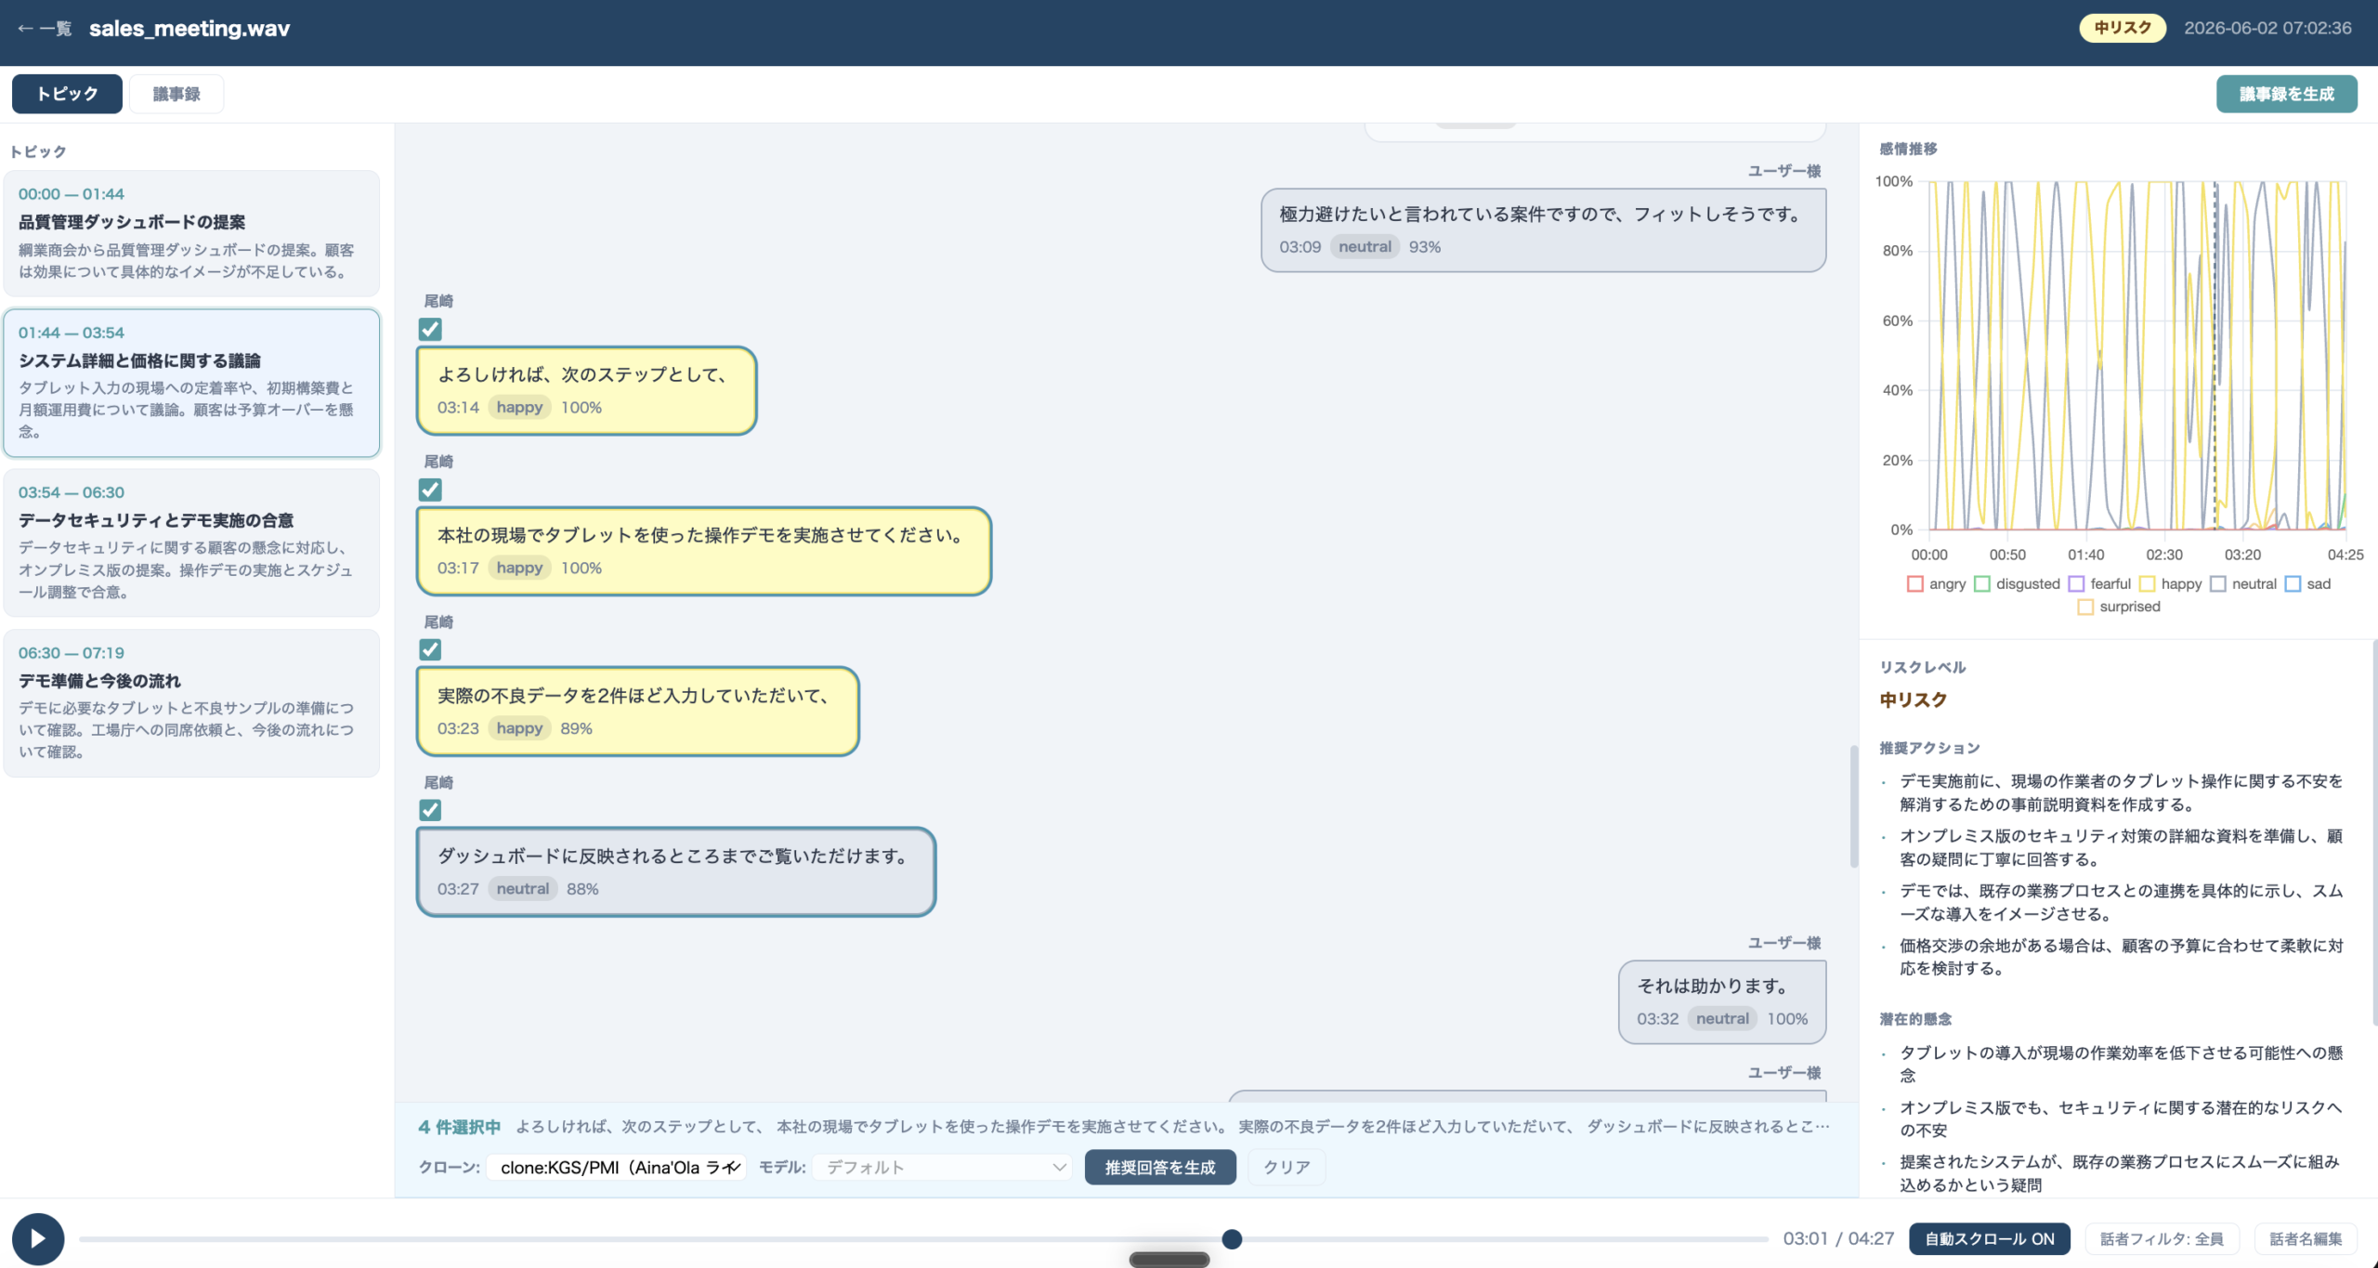
Task: Click the 2026-06-02 07:02:36 timestamp
Action: [2267, 28]
